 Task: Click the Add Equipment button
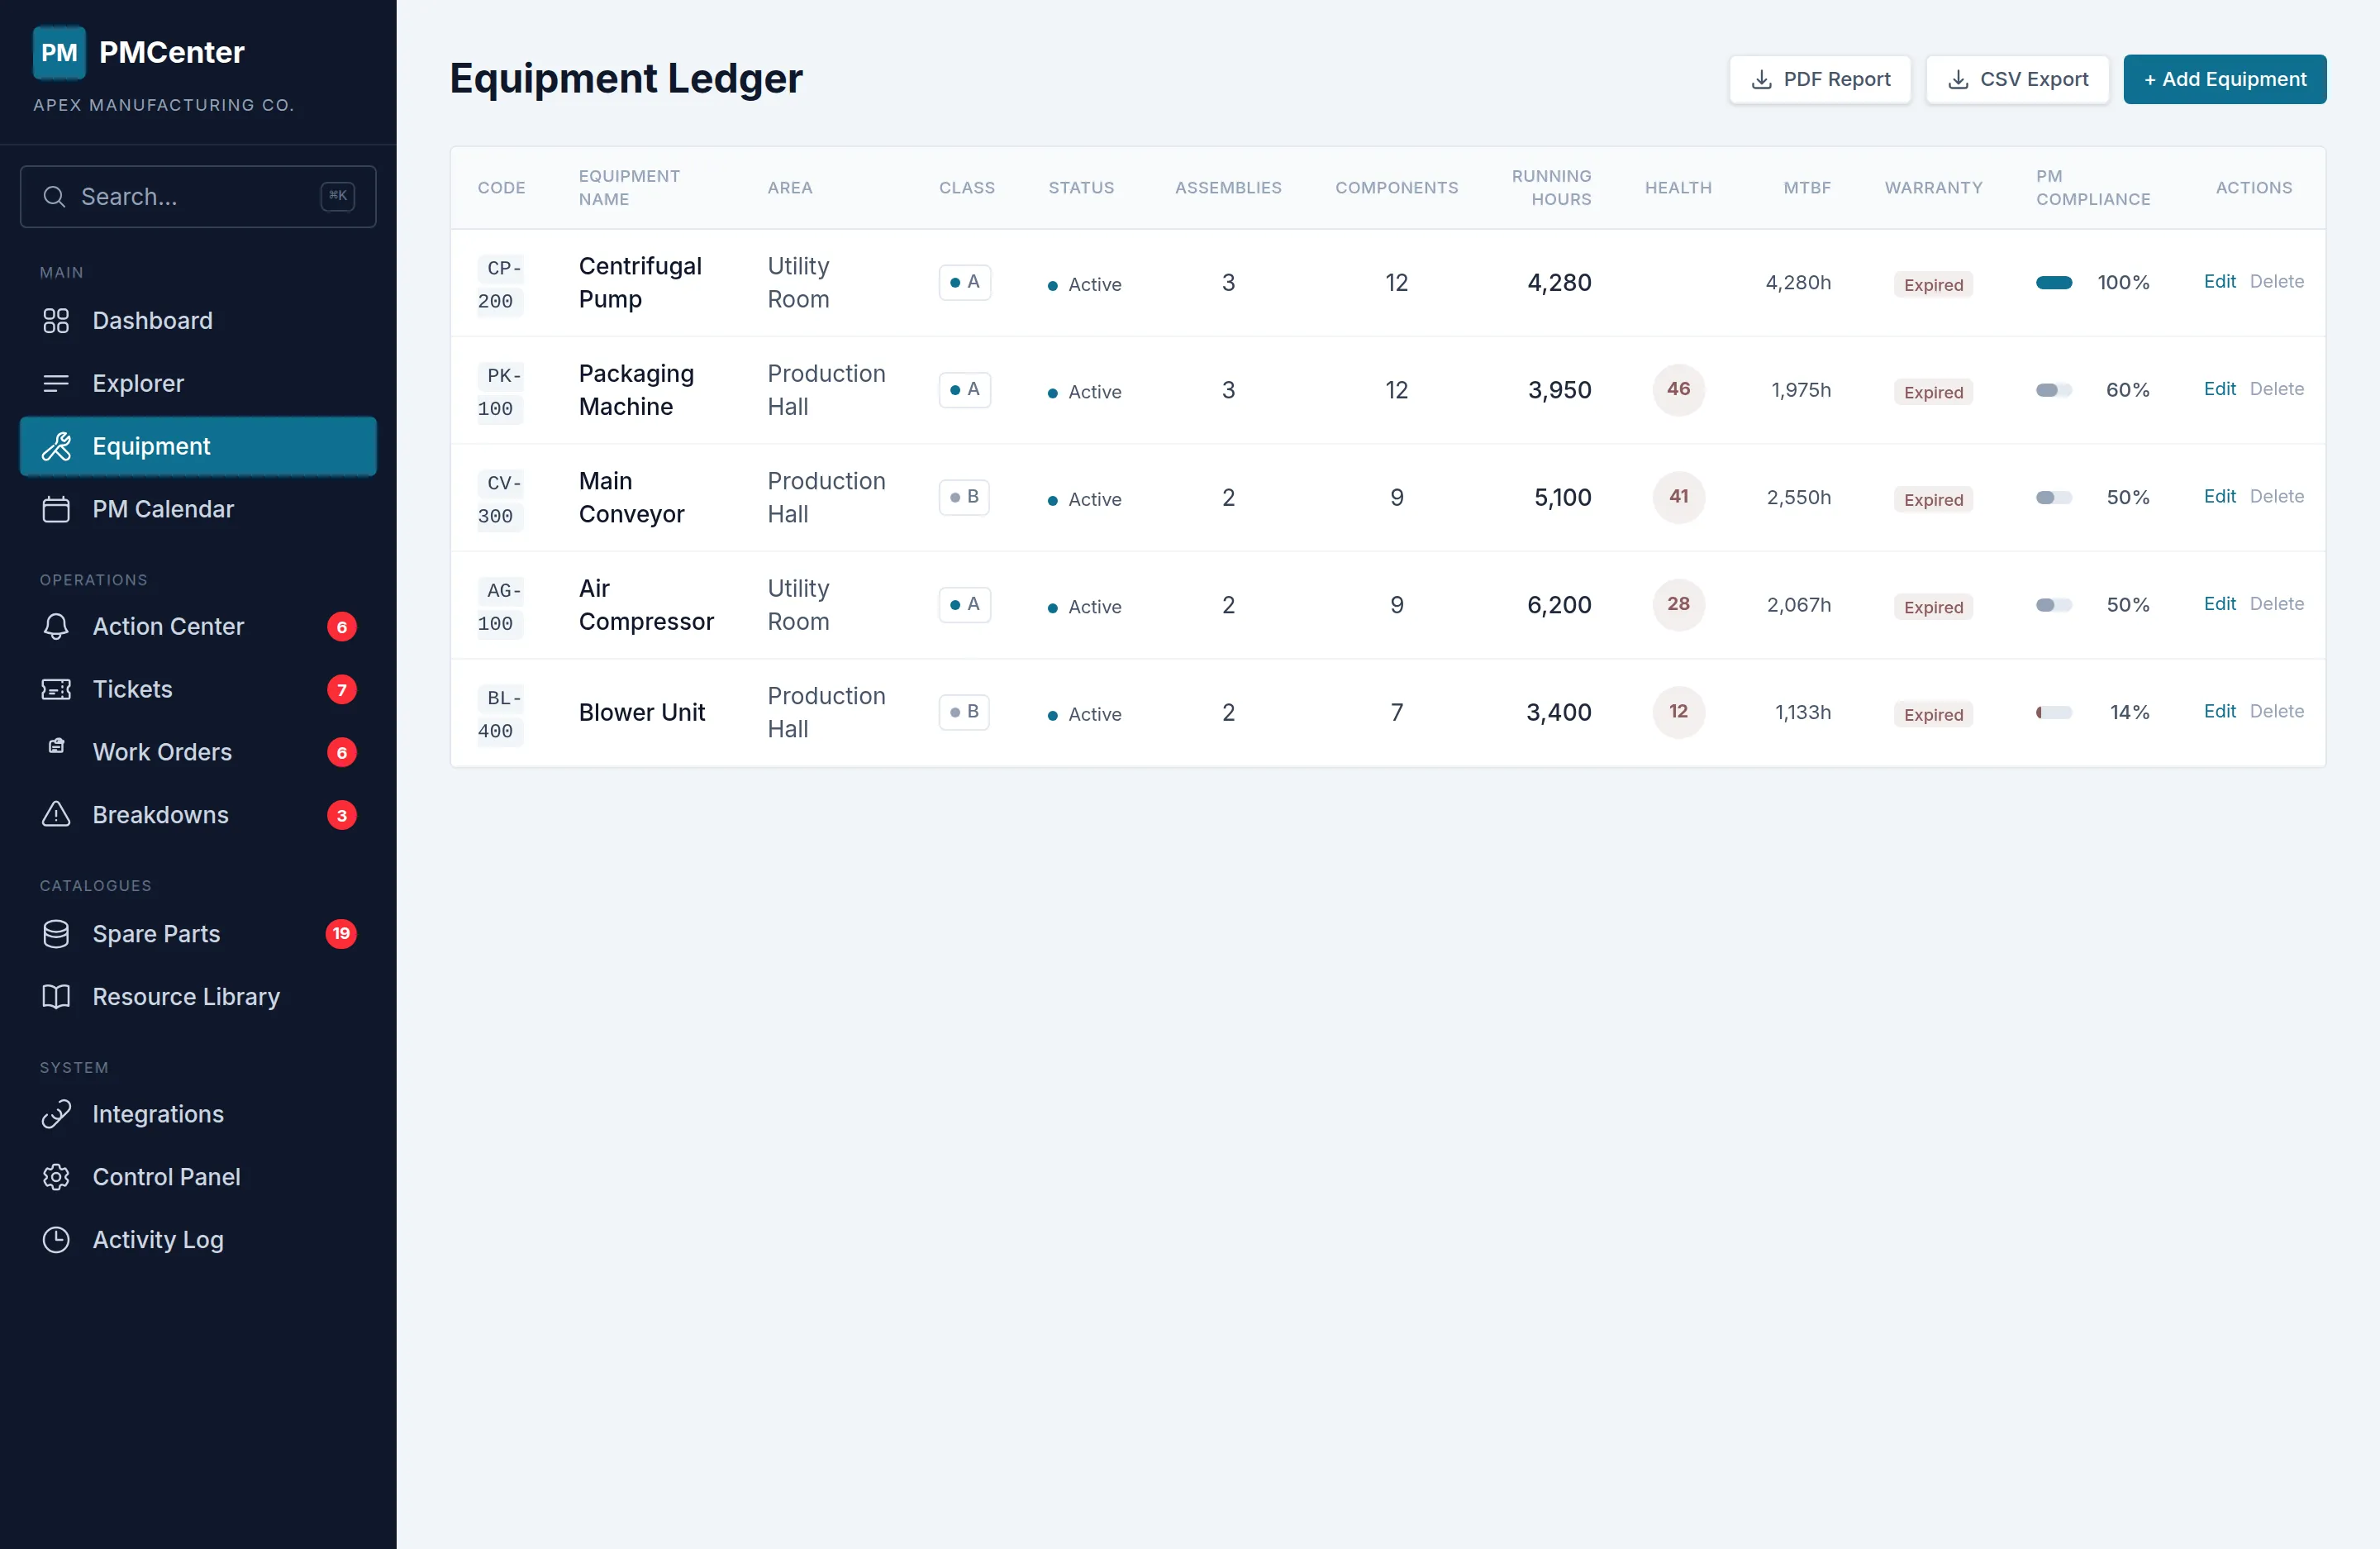coord(2224,79)
